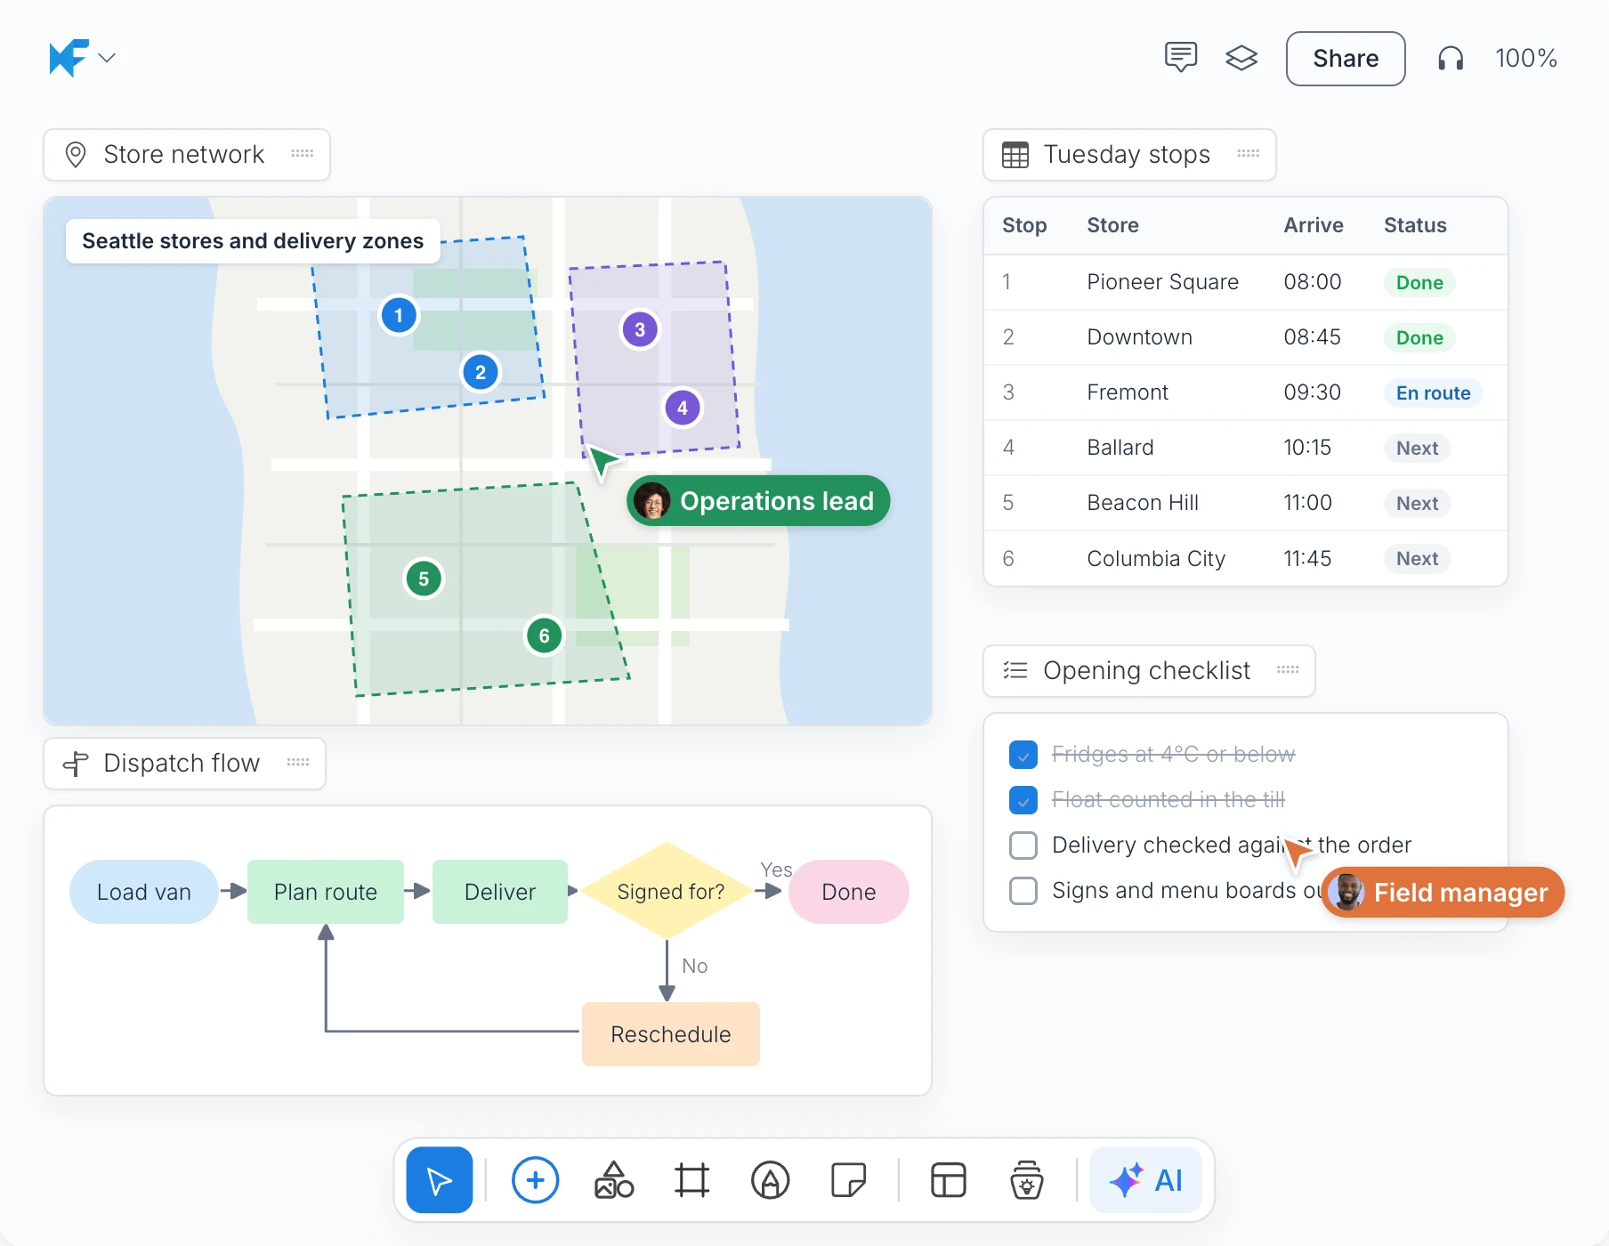Check Delivery checked against the order
Screen dimensions: 1609x1246
point(1023,845)
